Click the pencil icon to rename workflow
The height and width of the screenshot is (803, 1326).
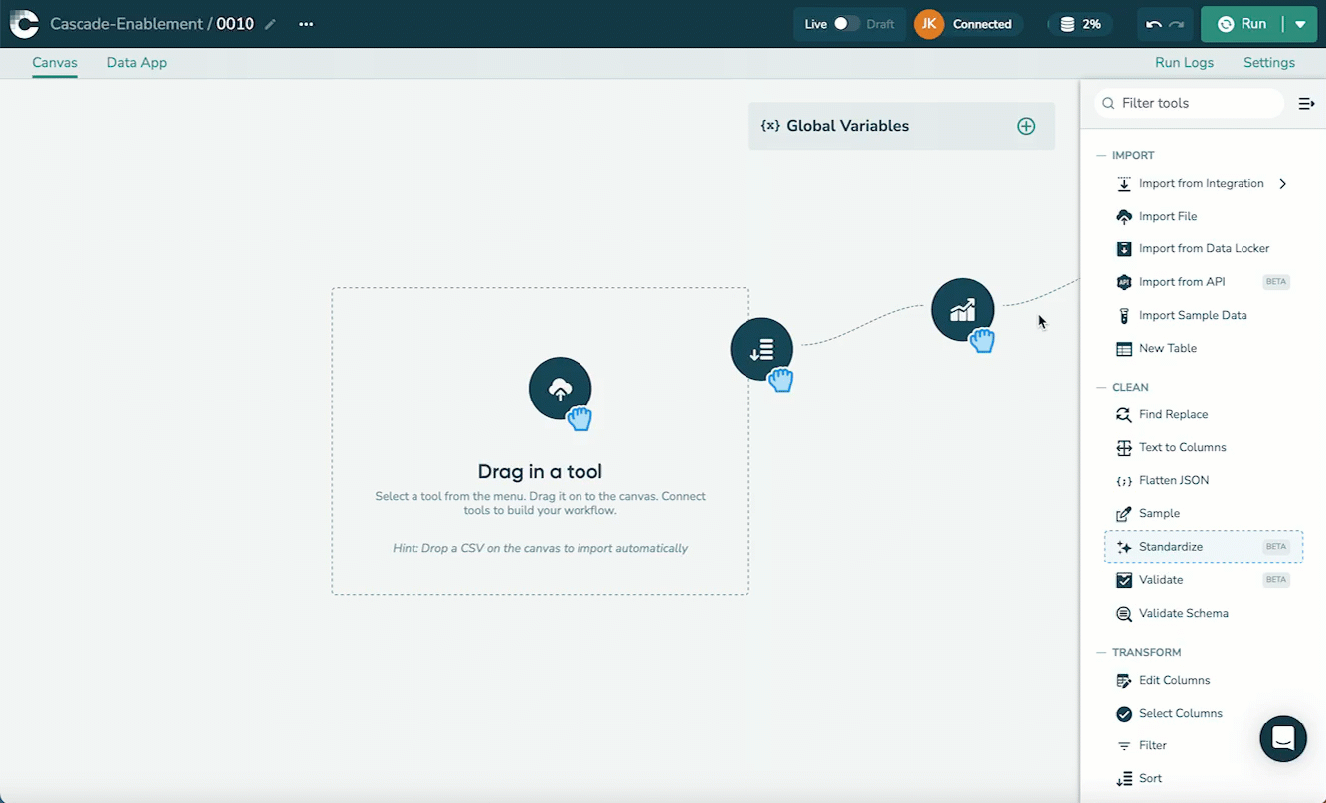[x=270, y=24]
